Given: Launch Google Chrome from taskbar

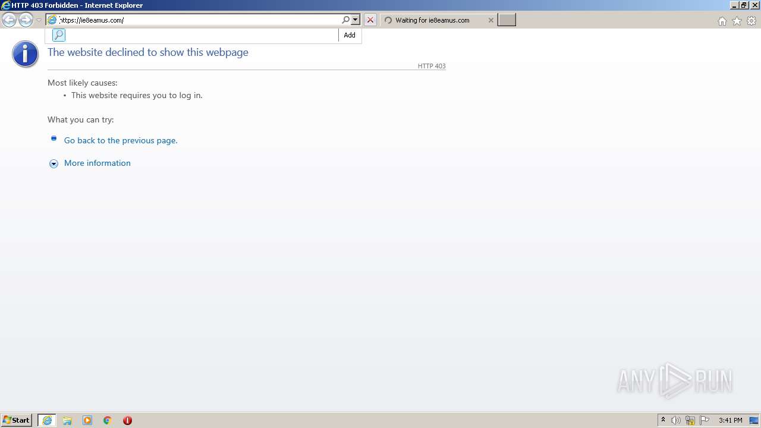Looking at the screenshot, I should point(108,420).
